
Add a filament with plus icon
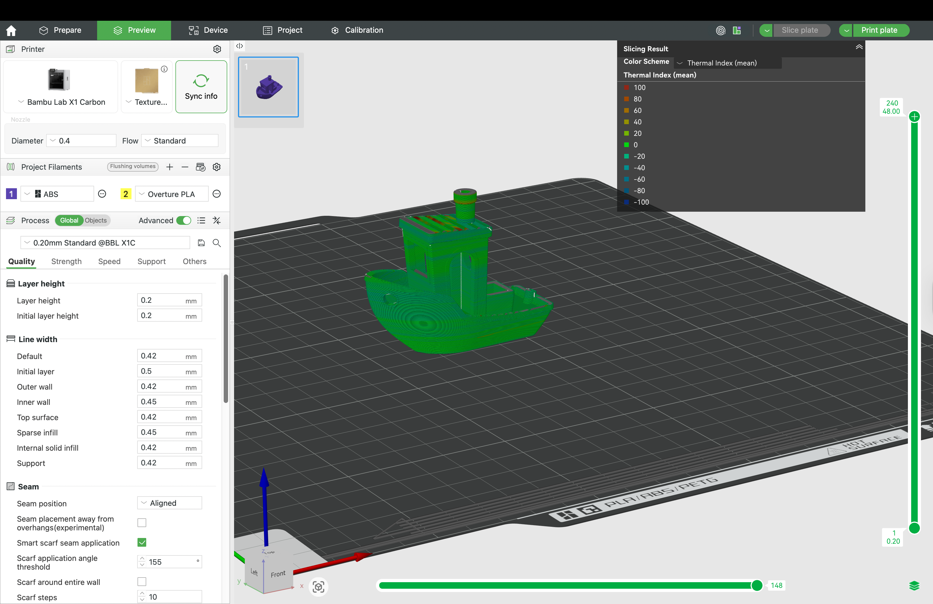pyautogui.click(x=170, y=167)
